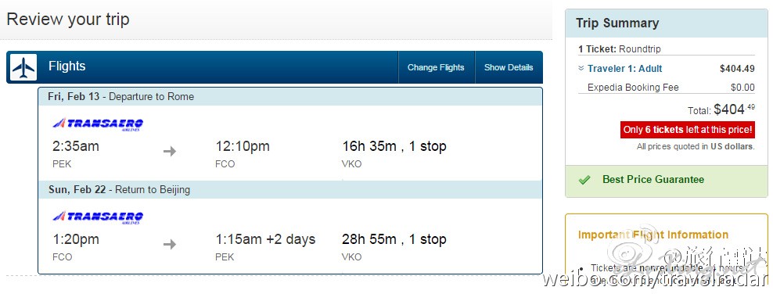The width and height of the screenshot is (773, 294).
Task: Select the Sun, Feb 22 return header
Action: point(290,189)
